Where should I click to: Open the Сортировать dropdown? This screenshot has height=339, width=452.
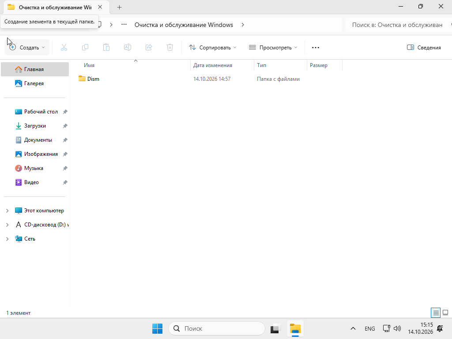[212, 48]
